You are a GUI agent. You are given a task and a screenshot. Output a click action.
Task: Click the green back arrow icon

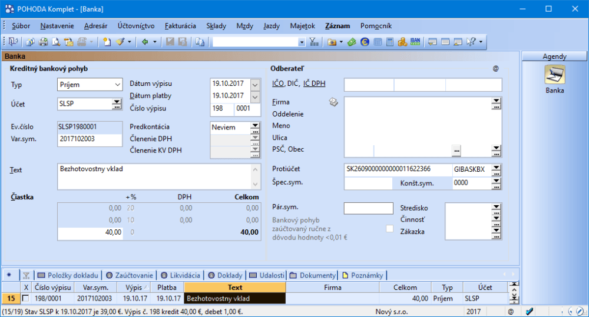145,42
